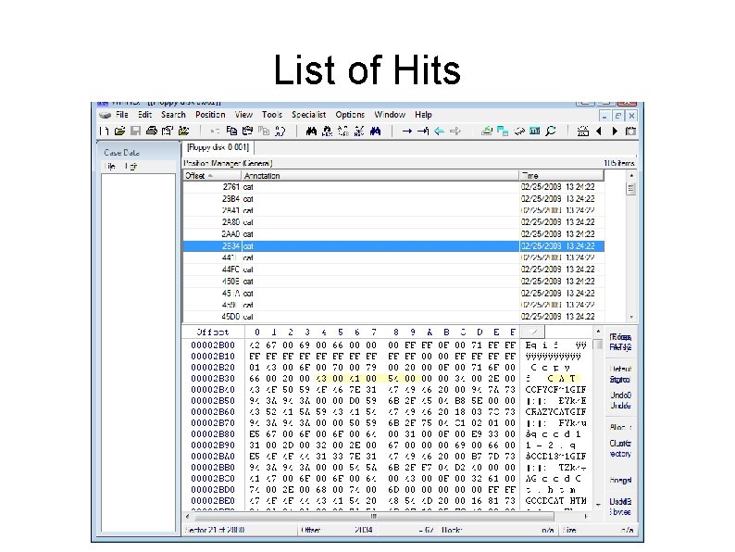
Task: Sort hits by the Offset column header
Action: [212, 175]
